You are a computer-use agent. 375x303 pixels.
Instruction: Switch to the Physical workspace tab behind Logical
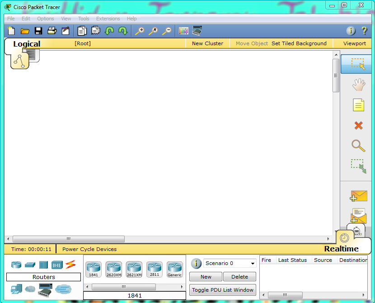tap(34, 55)
